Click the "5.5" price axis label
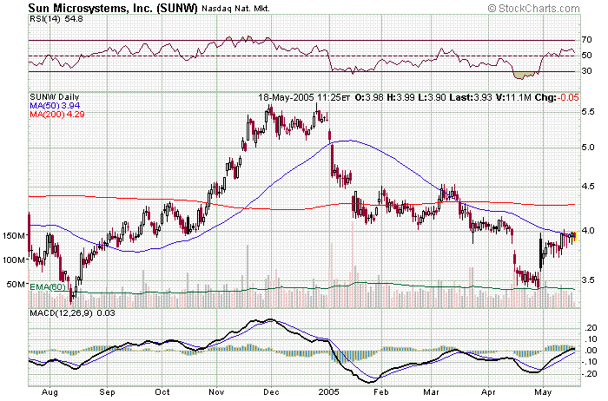This screenshot has height=401, width=608. (x=588, y=112)
